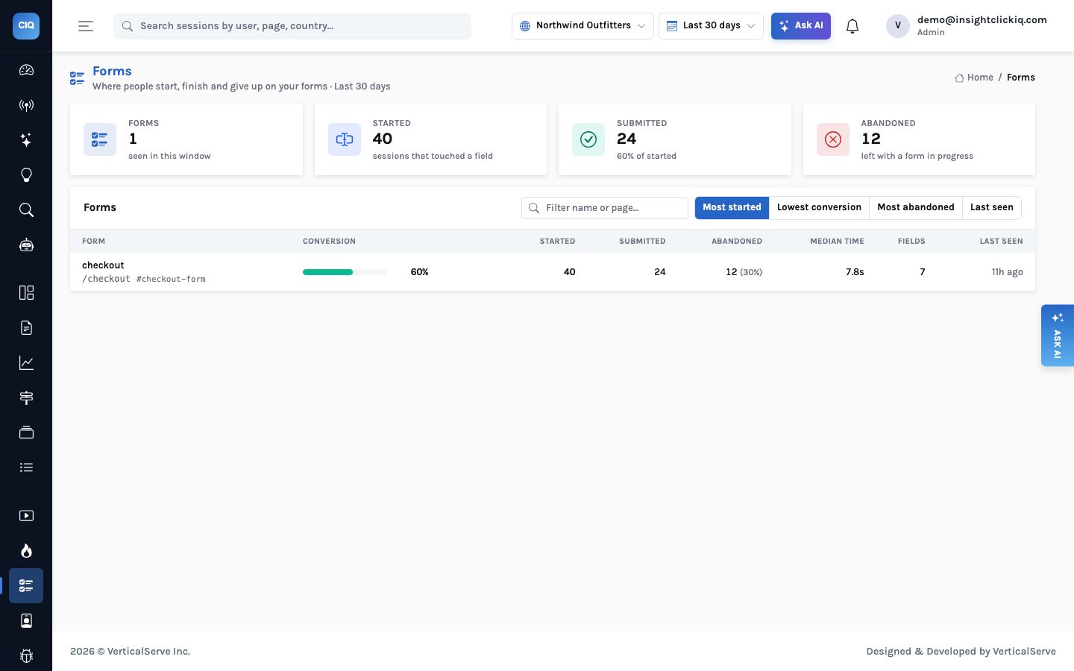Focus the Search sessions input

pos(292,26)
